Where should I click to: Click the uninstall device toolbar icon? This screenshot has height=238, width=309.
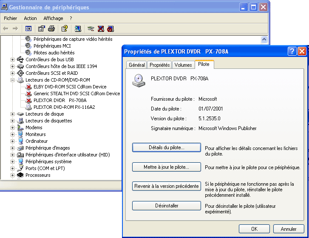tap(101, 29)
